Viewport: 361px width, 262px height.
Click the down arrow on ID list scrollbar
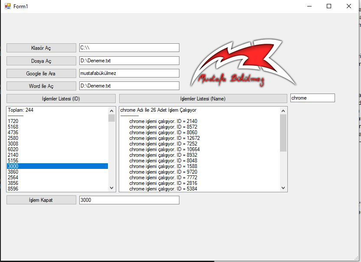click(x=111, y=188)
